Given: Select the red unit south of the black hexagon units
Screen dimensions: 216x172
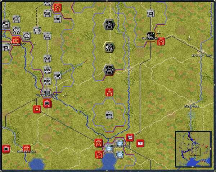Looking at the screenshot, I should point(109,92).
